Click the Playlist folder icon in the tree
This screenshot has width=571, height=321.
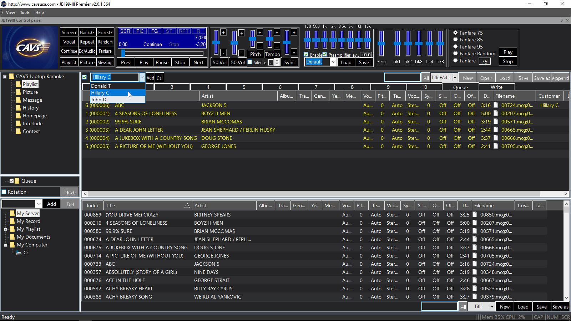[x=18, y=84]
